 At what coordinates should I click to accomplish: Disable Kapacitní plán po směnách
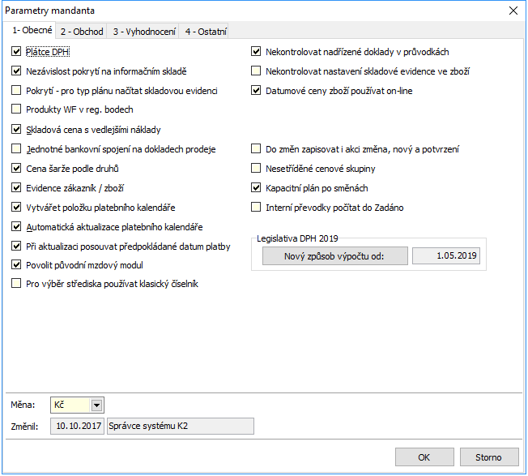pos(256,188)
